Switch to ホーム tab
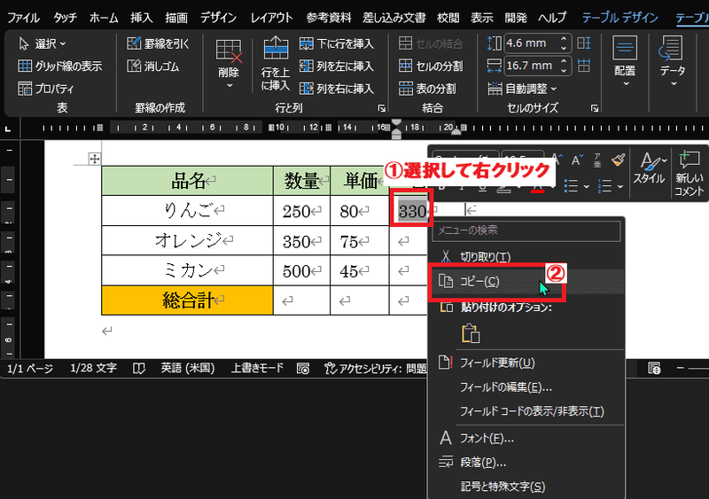The image size is (709, 499). coord(104,18)
